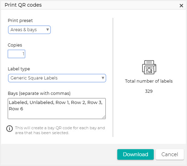Click the Total number of labels text

click(x=149, y=81)
